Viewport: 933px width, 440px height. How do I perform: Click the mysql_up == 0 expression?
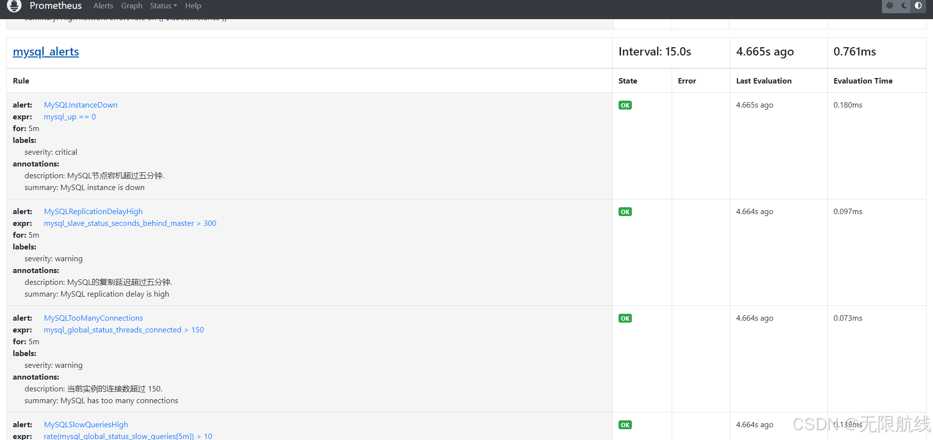pyautogui.click(x=69, y=116)
